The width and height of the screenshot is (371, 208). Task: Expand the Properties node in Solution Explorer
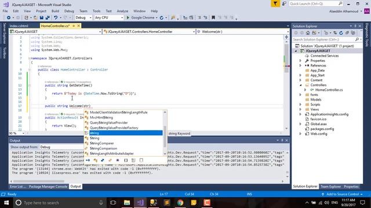(300, 61)
